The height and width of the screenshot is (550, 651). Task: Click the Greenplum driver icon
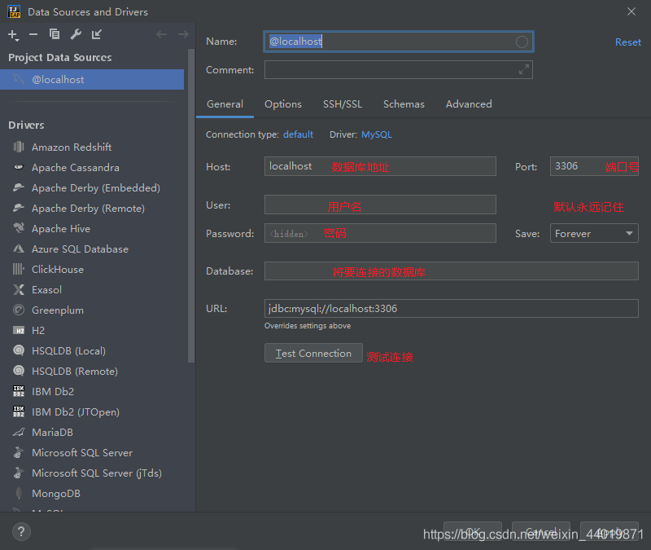point(19,310)
